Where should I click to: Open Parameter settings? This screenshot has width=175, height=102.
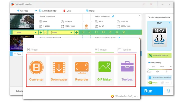[159, 55]
